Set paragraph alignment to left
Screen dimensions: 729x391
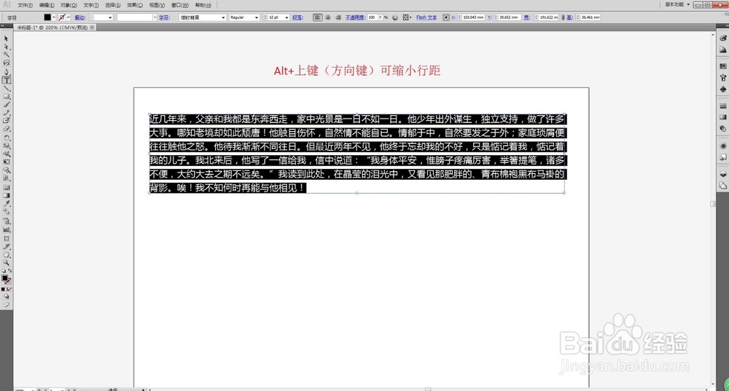point(318,17)
